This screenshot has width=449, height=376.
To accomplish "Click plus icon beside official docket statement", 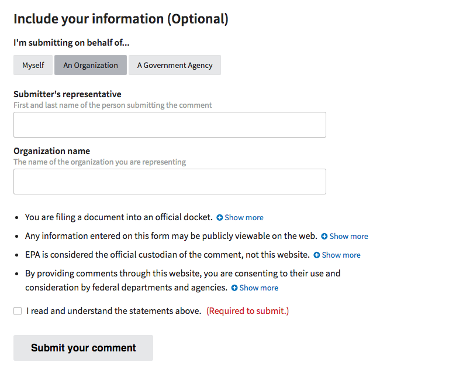I will 220,217.
